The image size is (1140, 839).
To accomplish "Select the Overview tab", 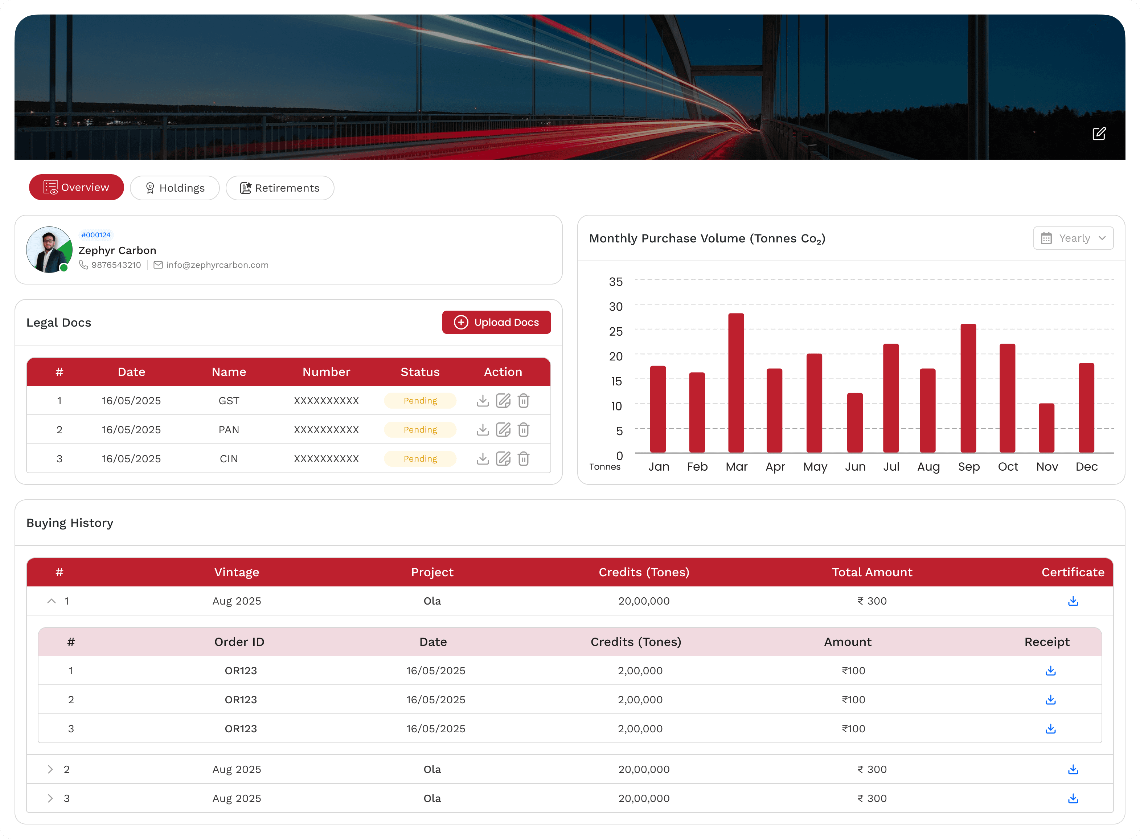I will tap(76, 187).
